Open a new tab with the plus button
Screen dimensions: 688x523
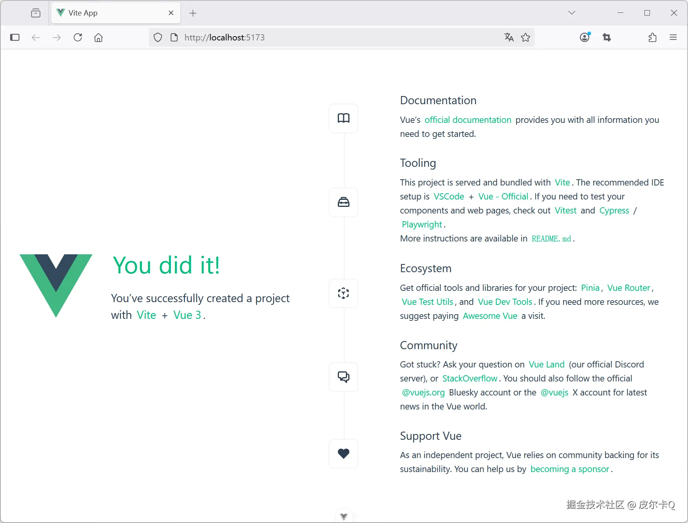(193, 13)
